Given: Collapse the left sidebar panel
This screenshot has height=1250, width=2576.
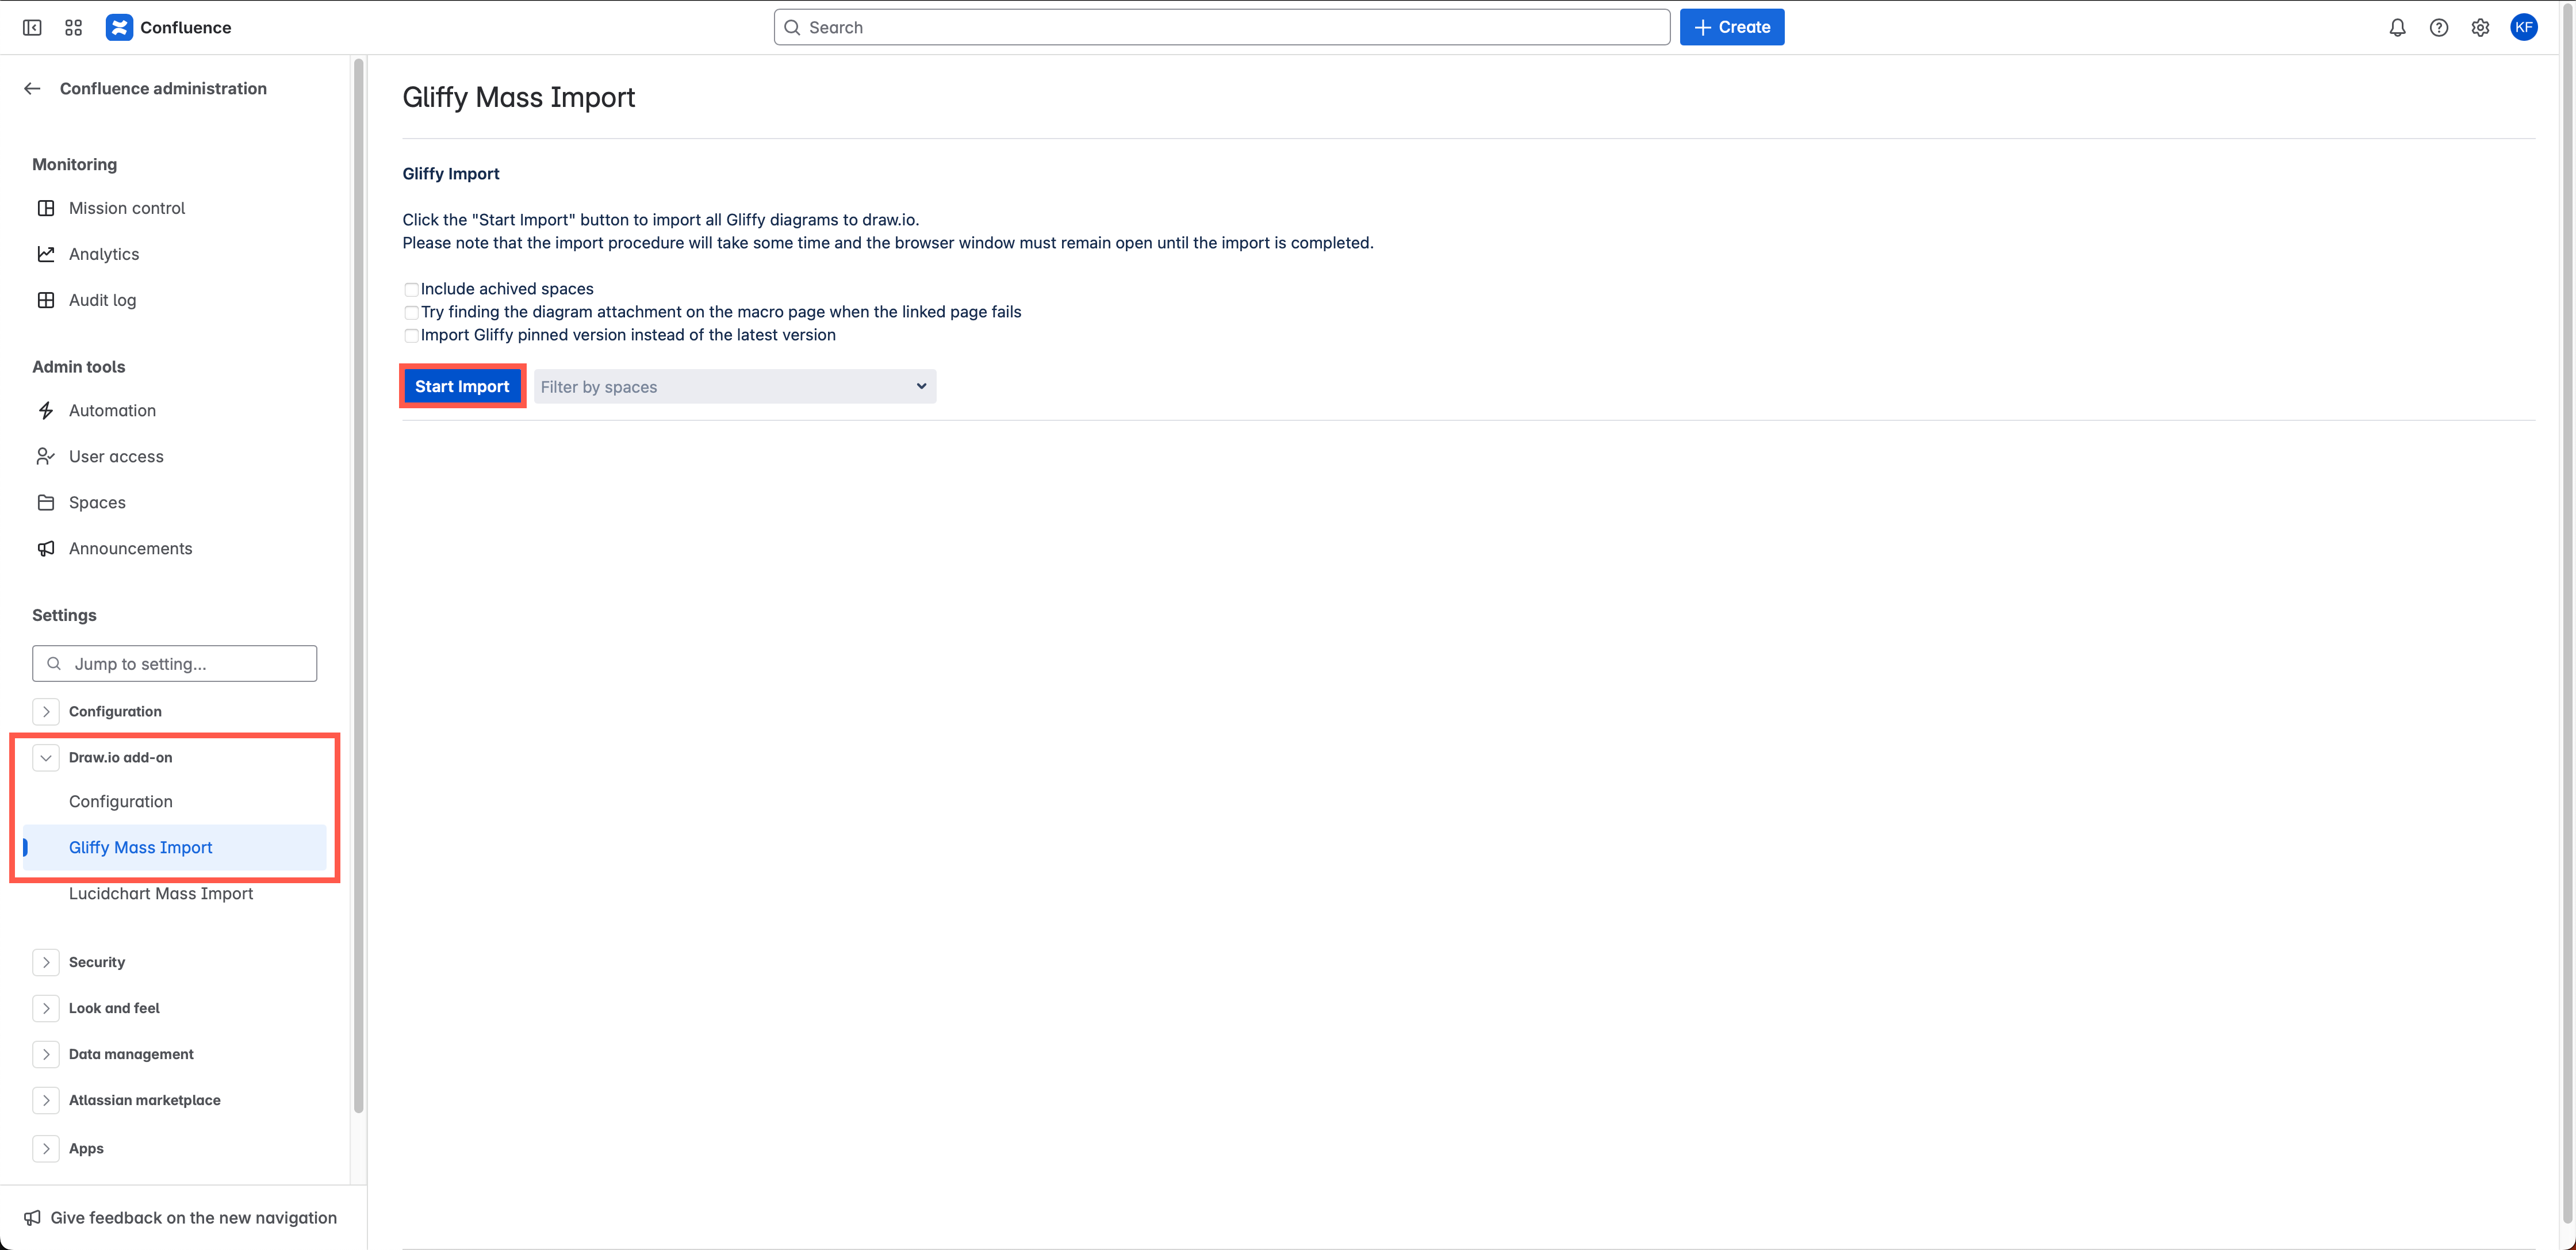Looking at the screenshot, I should pos(32,27).
